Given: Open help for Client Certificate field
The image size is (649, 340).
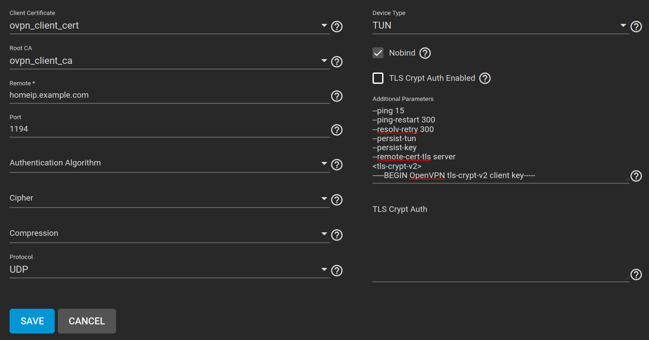Looking at the screenshot, I should tap(337, 26).
